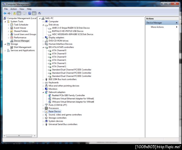The image size is (182, 150).
Task: Click the Task Scheduler clock icon
Action: 12,25
